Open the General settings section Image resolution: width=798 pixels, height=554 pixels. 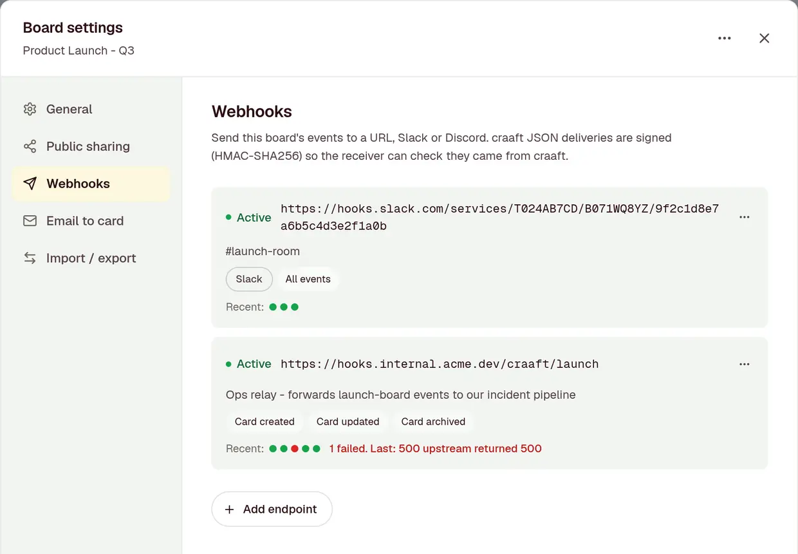pos(91,110)
